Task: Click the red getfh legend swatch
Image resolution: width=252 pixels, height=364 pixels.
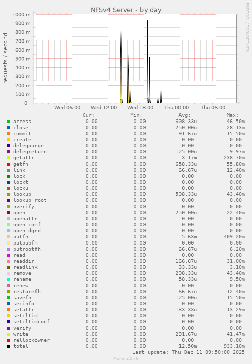Action: pos(9,164)
